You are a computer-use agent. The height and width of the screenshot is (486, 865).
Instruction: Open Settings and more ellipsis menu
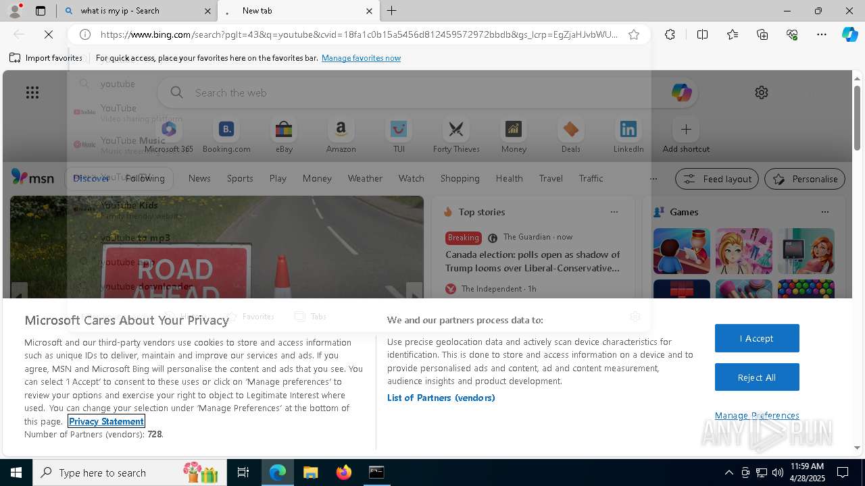click(x=822, y=34)
